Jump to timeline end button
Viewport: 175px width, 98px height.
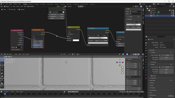click(x=78, y=92)
